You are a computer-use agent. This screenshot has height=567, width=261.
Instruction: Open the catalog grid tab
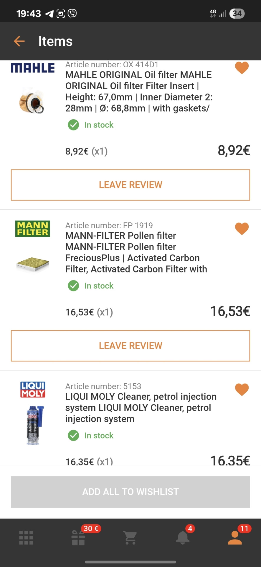pyautogui.click(x=26, y=537)
